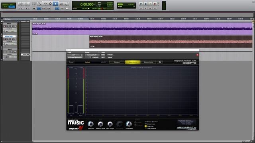Click the COMPARE button in plugin header
Viewport: 255px width, 143px height.
96,57
